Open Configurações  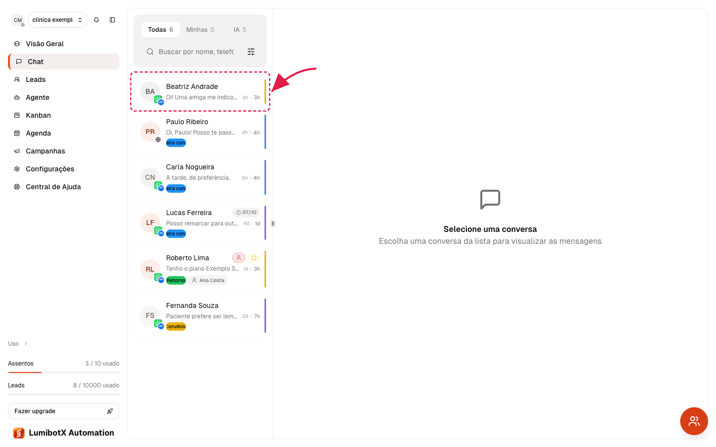64,169
